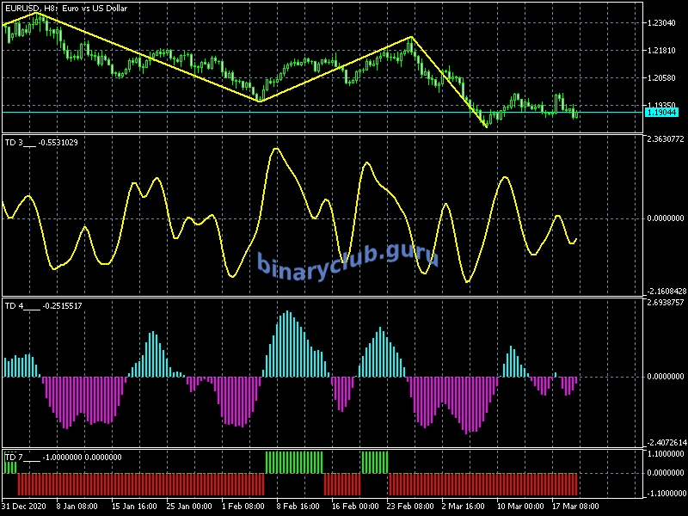
Task: Select the cyan 1.19044 current price tag
Action: pos(660,113)
